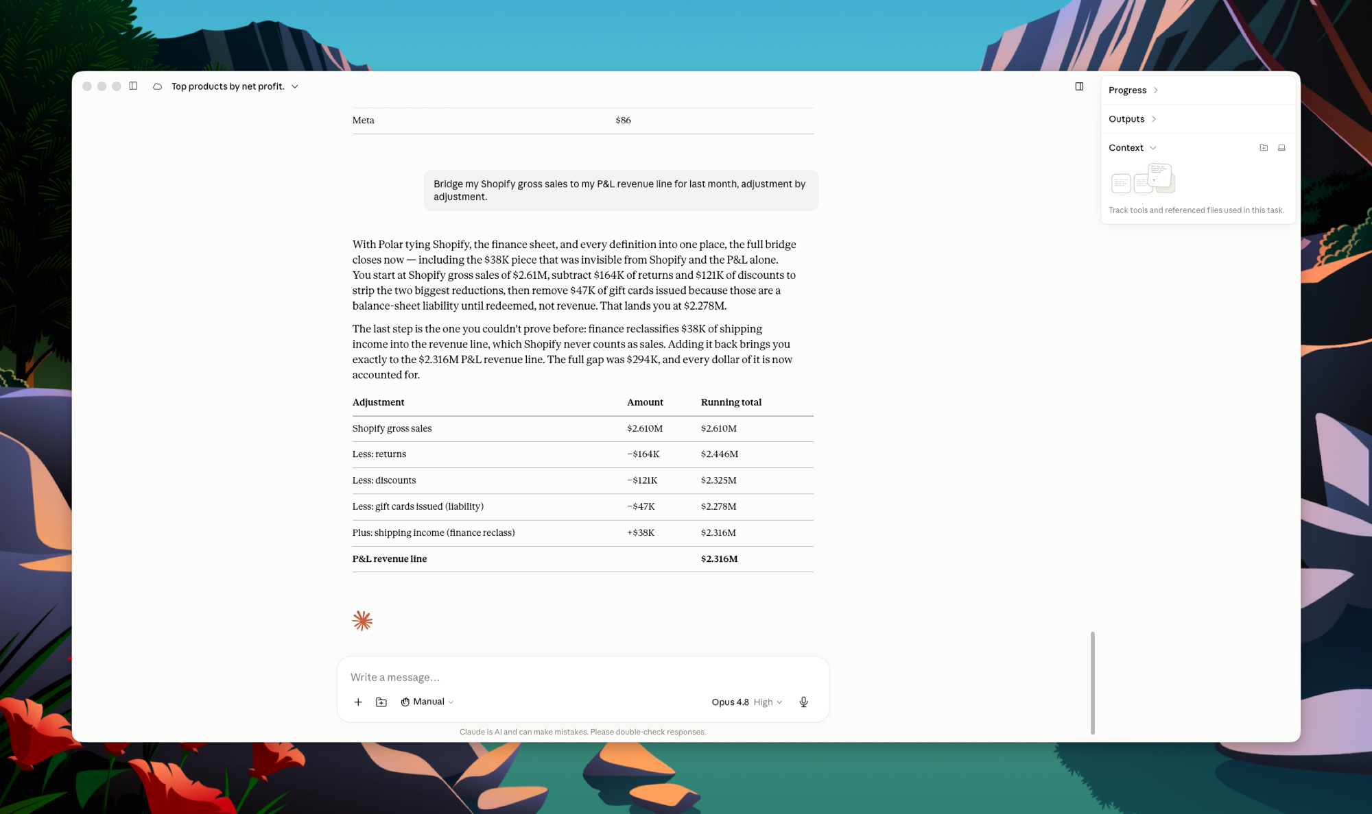
Task: Click the folder icon in Context header
Action: point(1264,148)
